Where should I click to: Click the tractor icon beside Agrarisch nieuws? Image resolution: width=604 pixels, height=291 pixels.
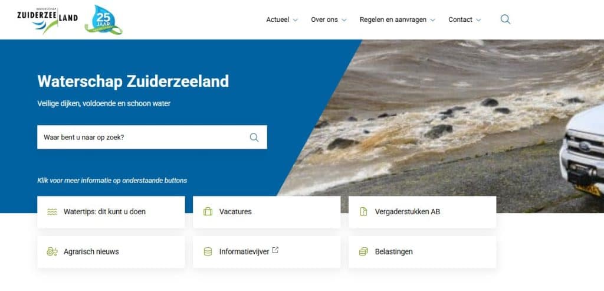pos(52,251)
